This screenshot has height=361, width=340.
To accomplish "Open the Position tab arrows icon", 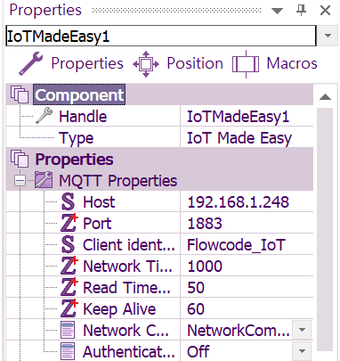I will [x=146, y=64].
